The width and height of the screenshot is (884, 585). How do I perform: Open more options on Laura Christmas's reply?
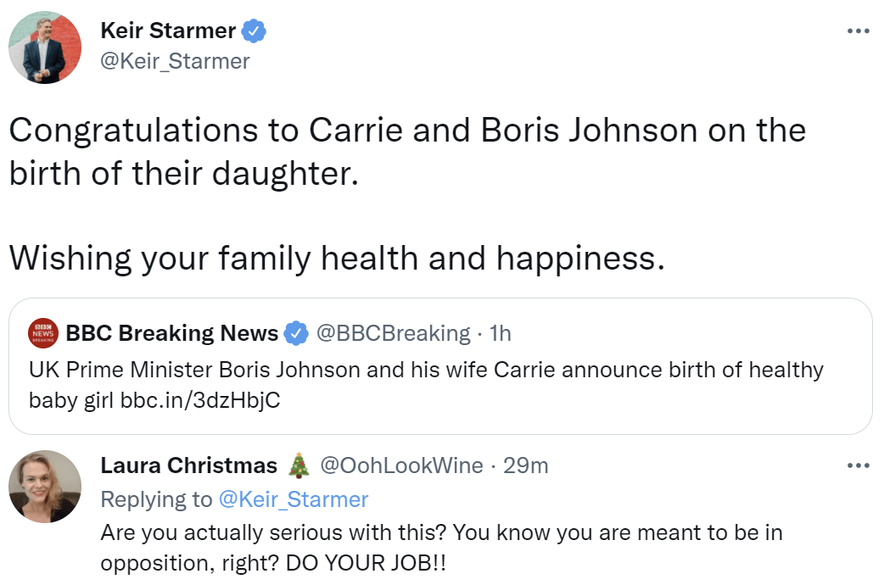[859, 465]
